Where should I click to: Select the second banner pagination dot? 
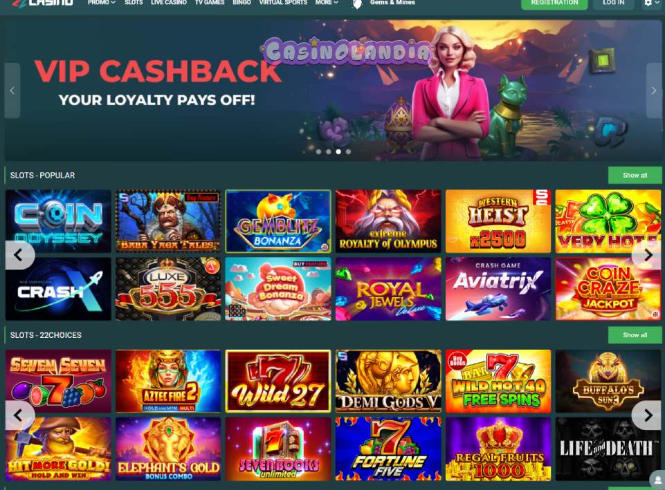[328, 151]
